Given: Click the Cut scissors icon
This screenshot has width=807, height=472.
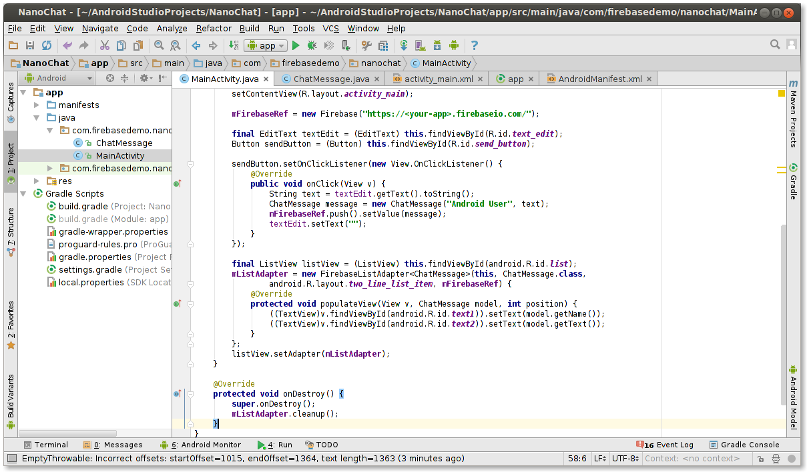Looking at the screenshot, I should [105, 45].
